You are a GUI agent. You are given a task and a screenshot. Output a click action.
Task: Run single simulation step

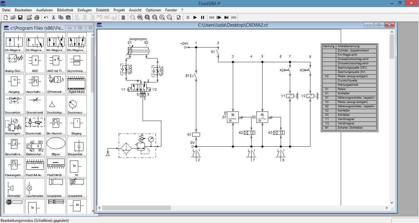(x=219, y=17)
